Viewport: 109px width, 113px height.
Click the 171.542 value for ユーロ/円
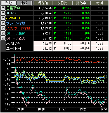point(46,49)
